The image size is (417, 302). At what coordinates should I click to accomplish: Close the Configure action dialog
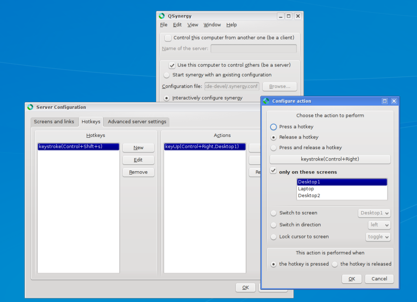pyautogui.click(x=394, y=101)
